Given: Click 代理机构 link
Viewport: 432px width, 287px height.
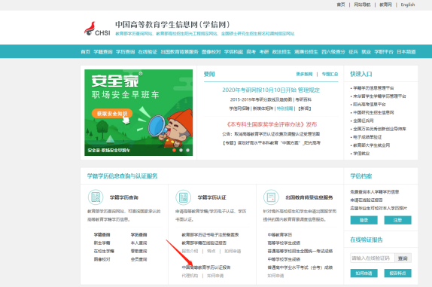Looking at the screenshot, I should pos(190,276).
